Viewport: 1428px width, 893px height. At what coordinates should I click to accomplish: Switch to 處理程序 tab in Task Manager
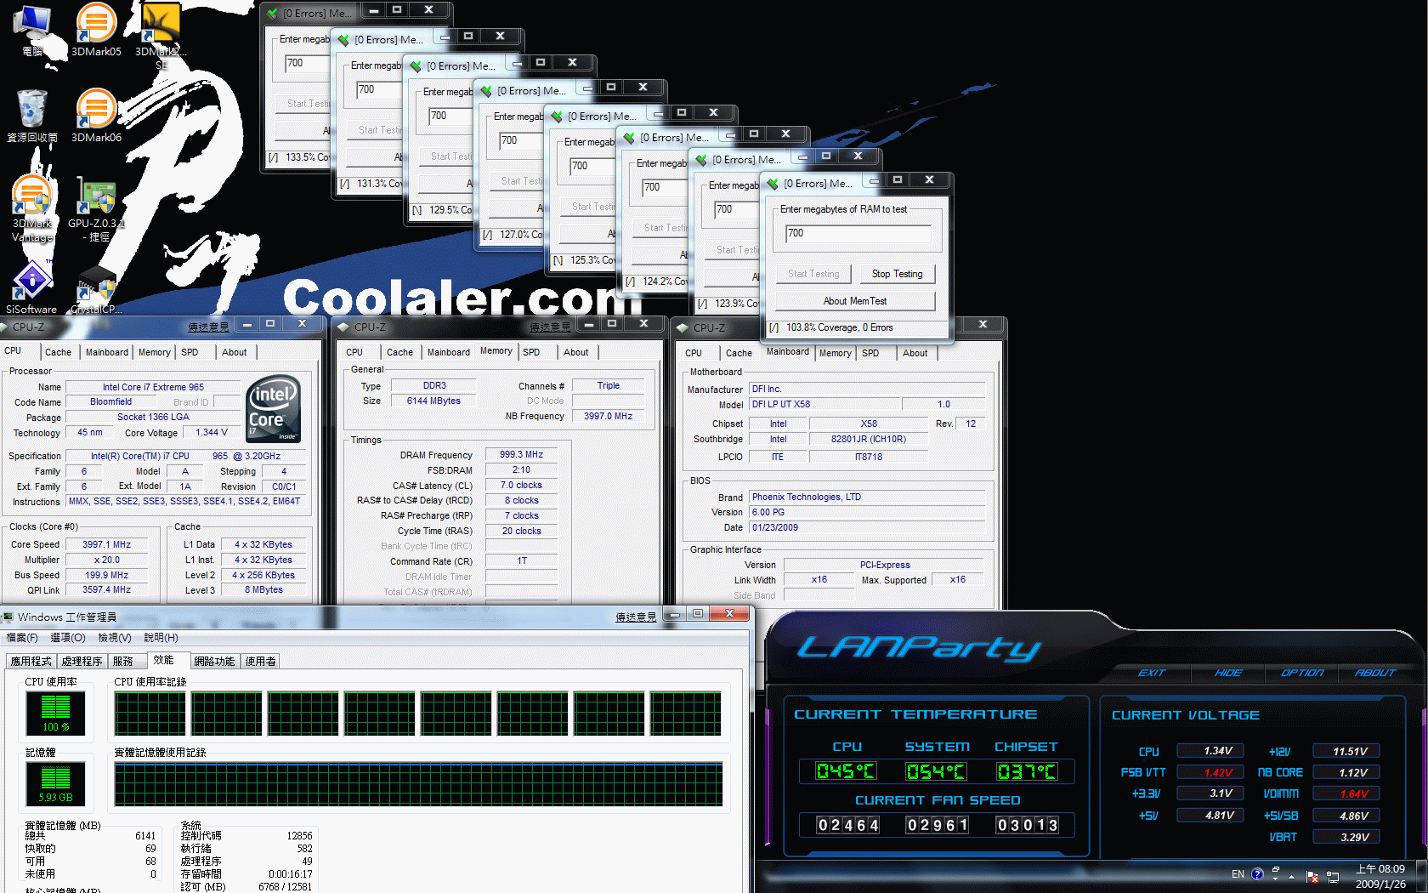click(x=82, y=662)
